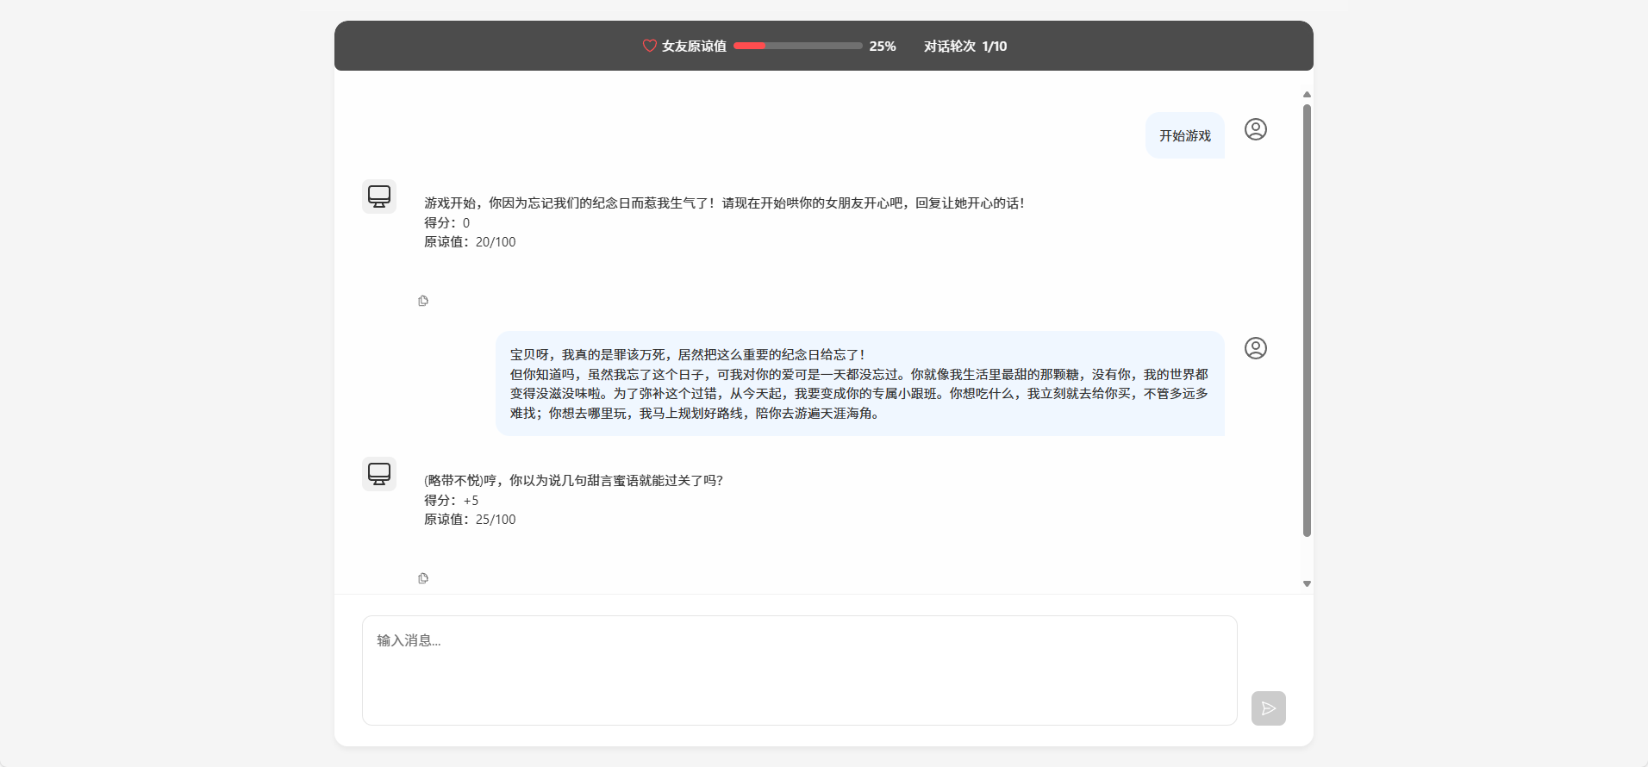Copy the 游戏开始 message with its copy icon
The height and width of the screenshot is (767, 1648).
tap(423, 301)
